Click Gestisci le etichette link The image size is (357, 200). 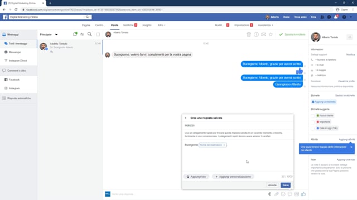pyautogui.click(x=345, y=96)
